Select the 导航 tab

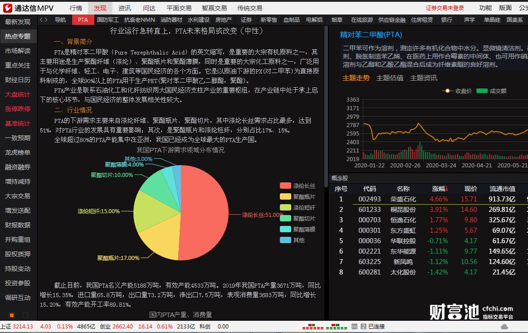60,20
